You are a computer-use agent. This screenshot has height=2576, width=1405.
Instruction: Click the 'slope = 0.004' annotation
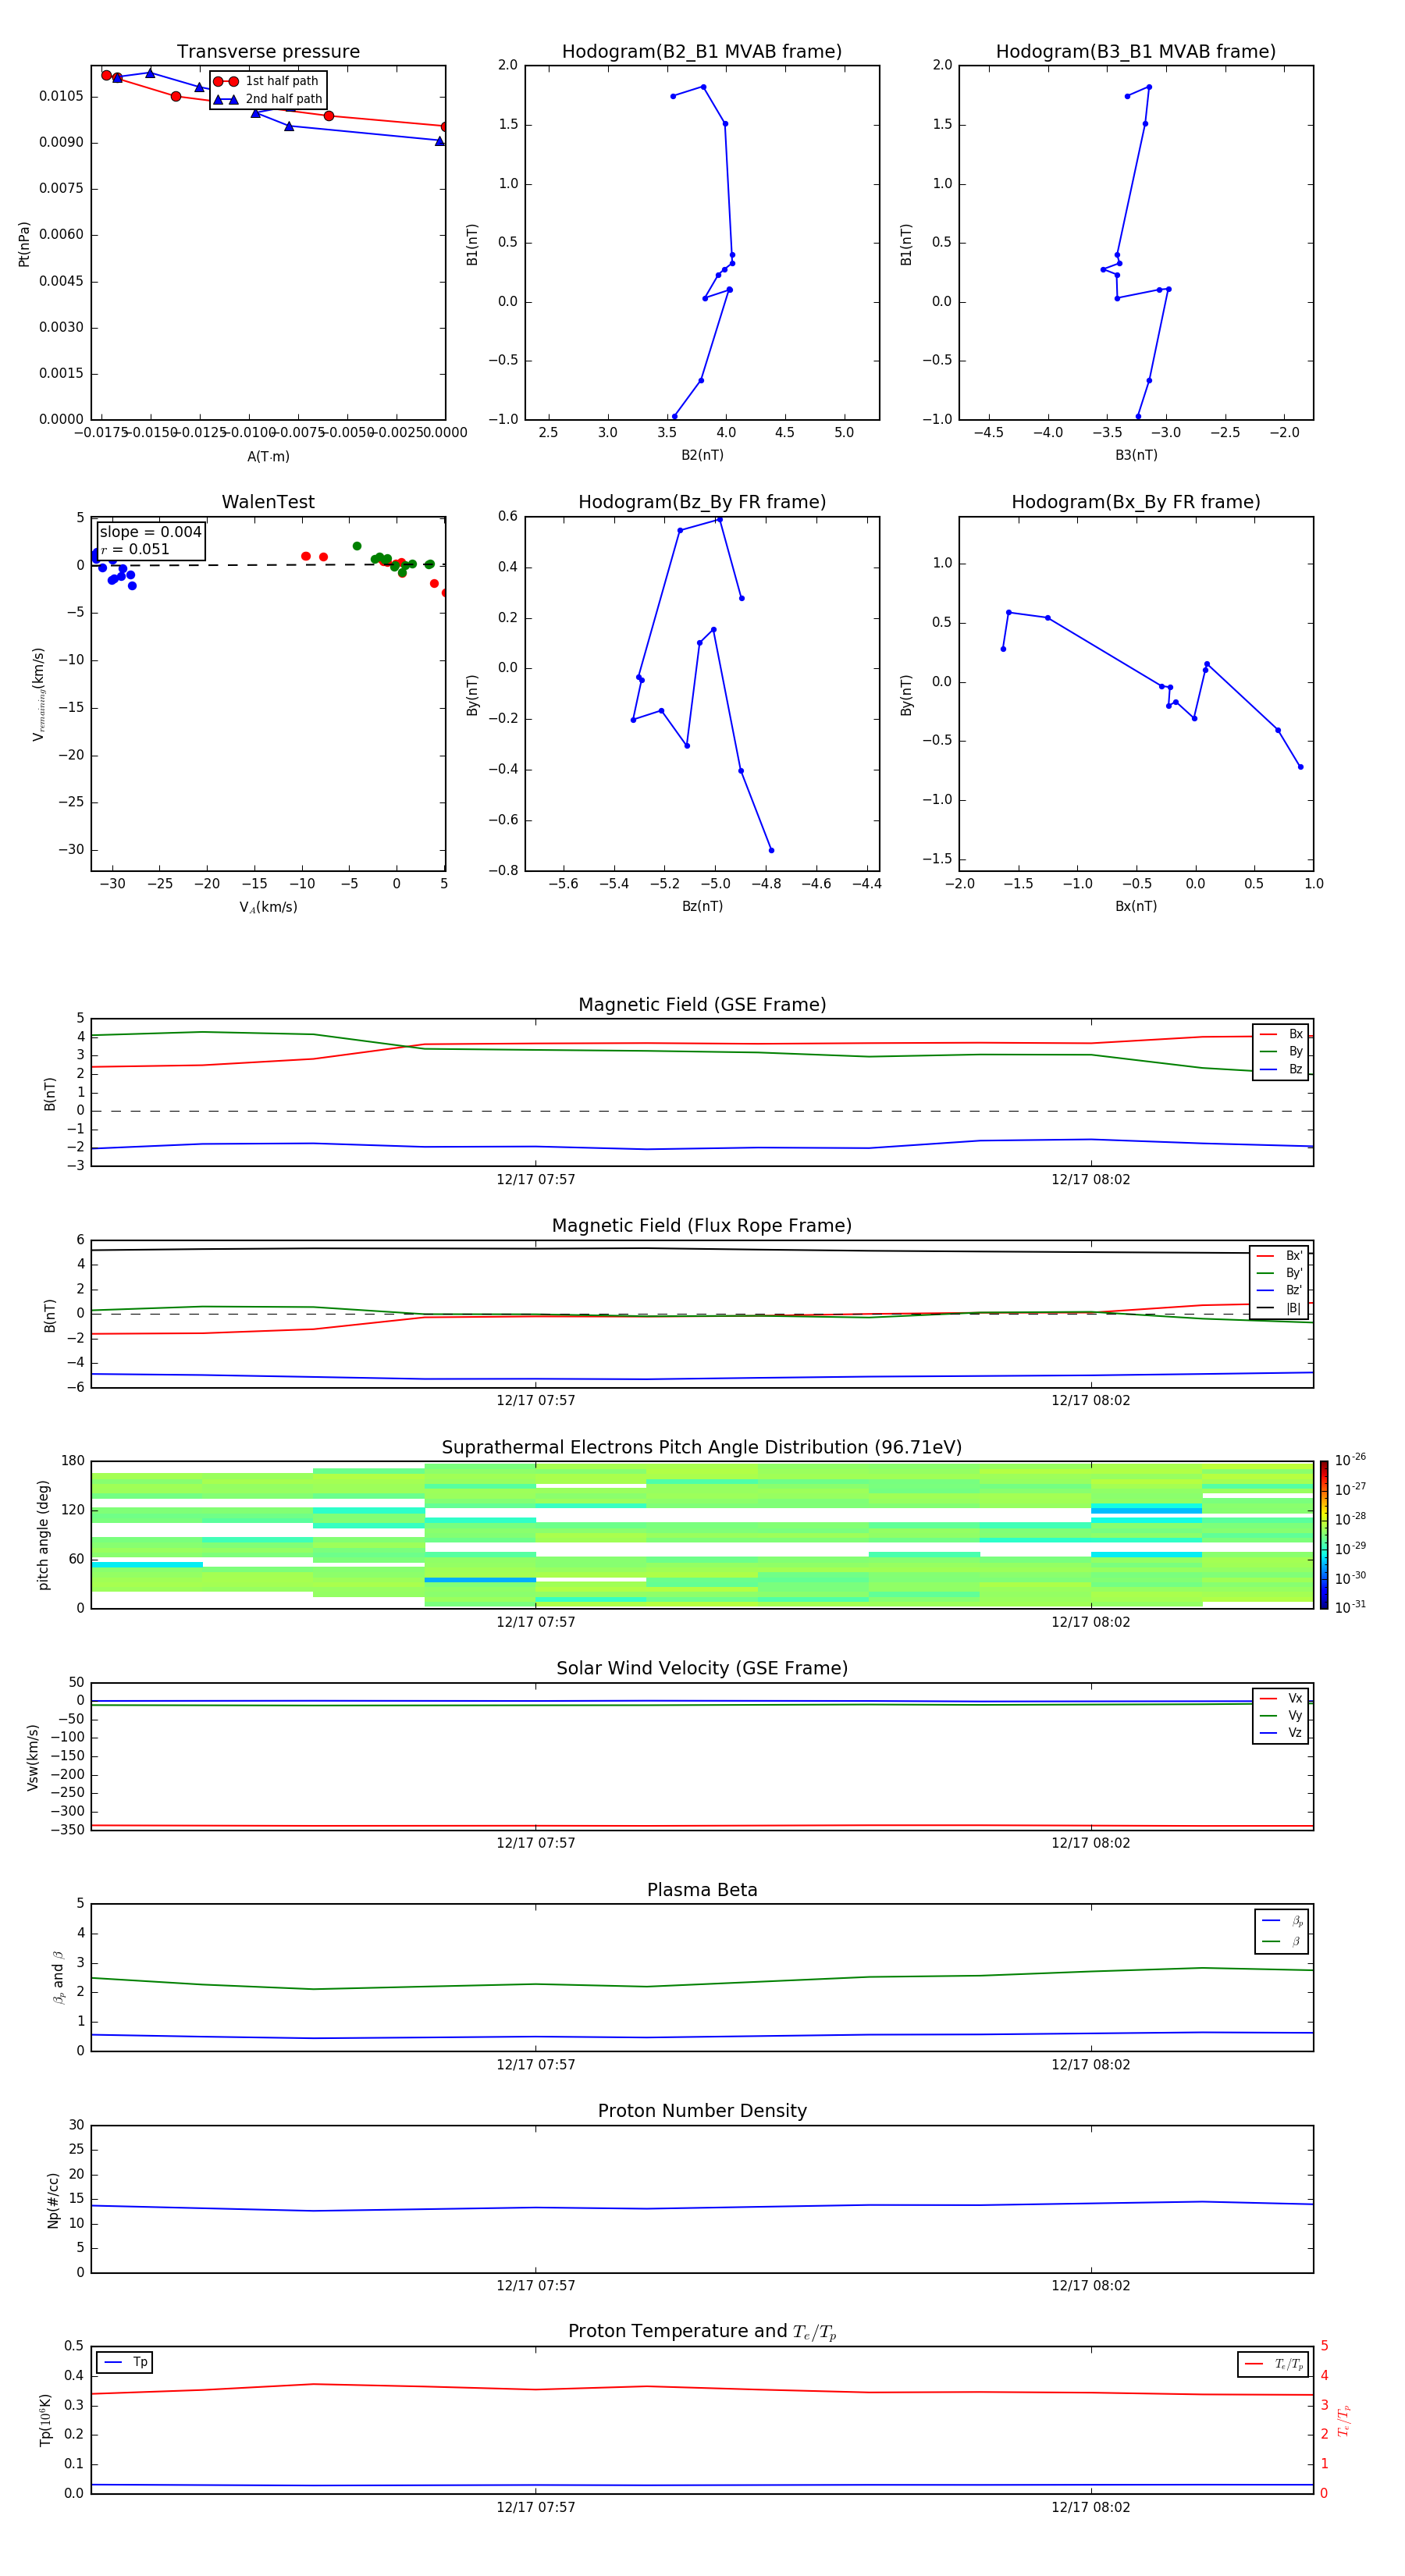tap(150, 532)
